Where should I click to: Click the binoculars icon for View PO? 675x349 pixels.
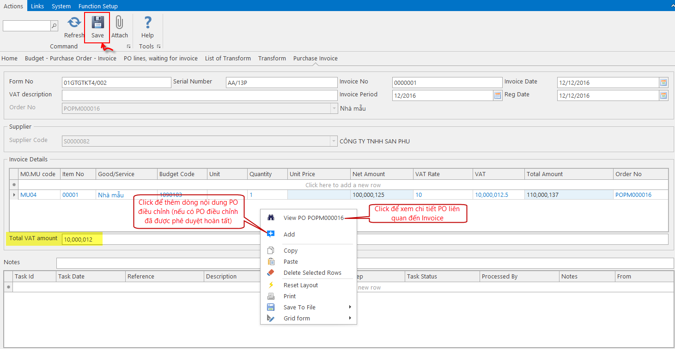point(271,218)
